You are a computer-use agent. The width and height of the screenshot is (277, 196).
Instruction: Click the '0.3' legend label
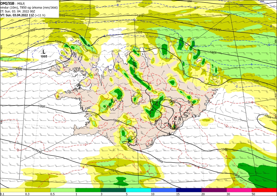27,194
